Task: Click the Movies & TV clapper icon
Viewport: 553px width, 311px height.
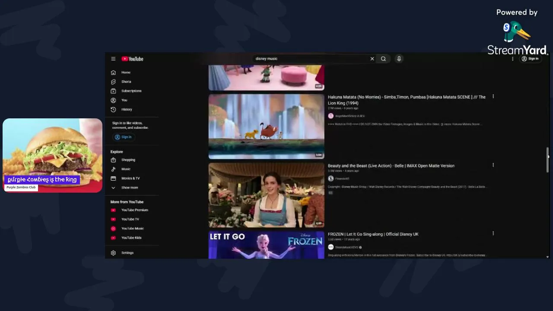Action: coord(113,178)
